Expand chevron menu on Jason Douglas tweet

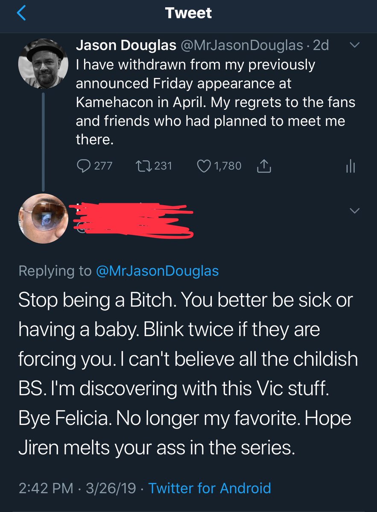(x=355, y=45)
